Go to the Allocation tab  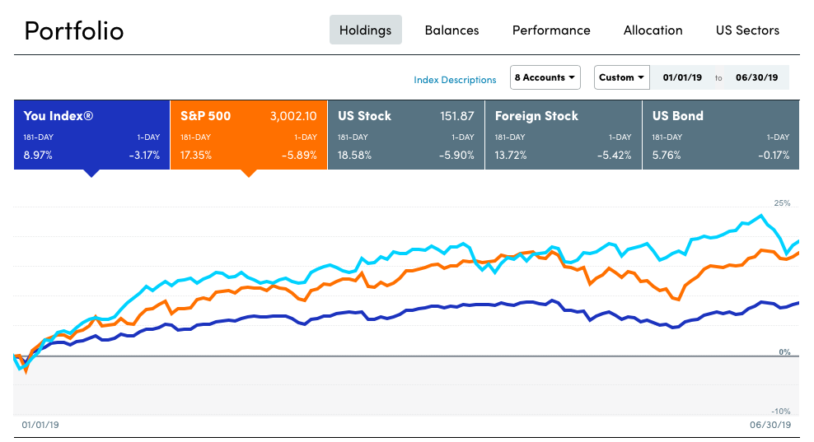pyautogui.click(x=653, y=30)
